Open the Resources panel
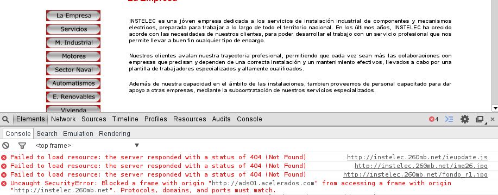The image size is (498, 195). [x=190, y=119]
